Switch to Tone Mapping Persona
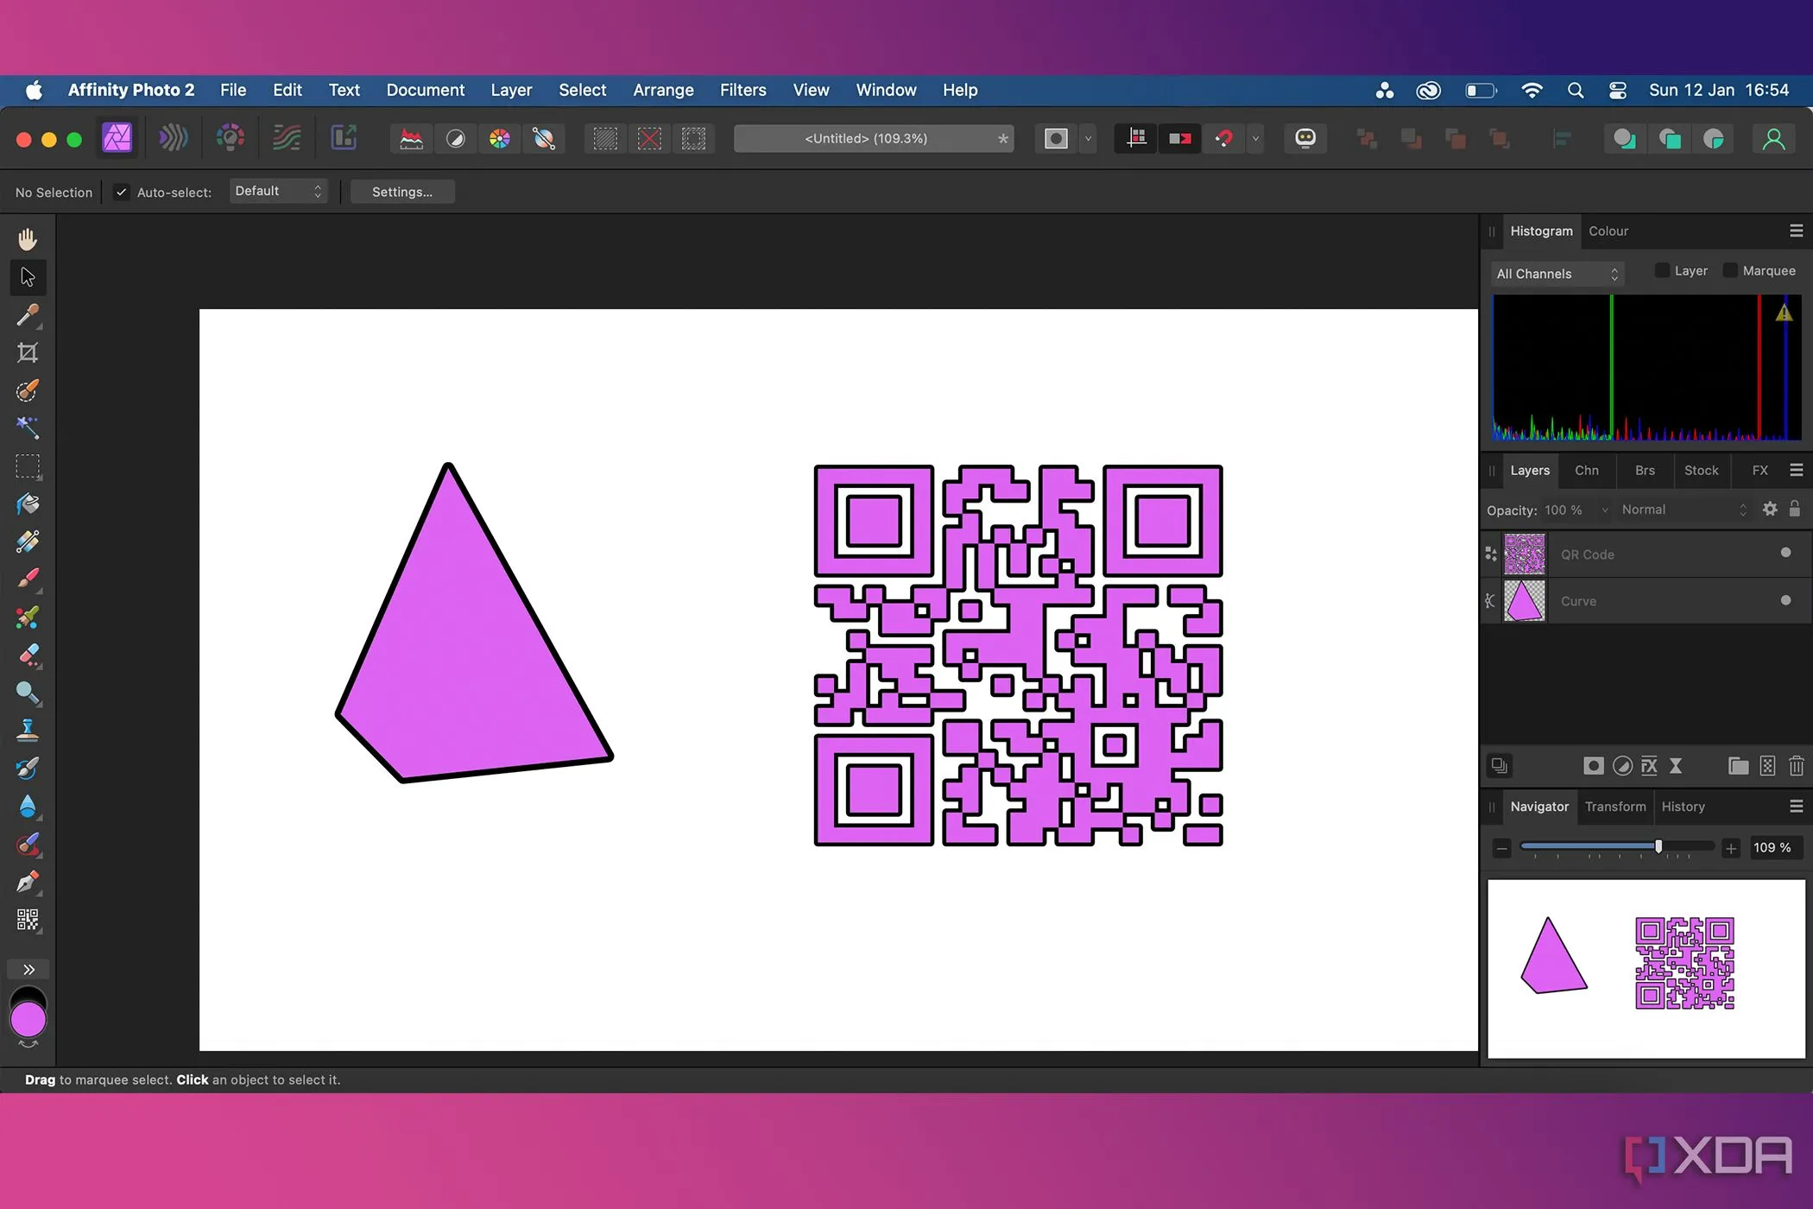This screenshot has height=1209, width=1813. 287,138
